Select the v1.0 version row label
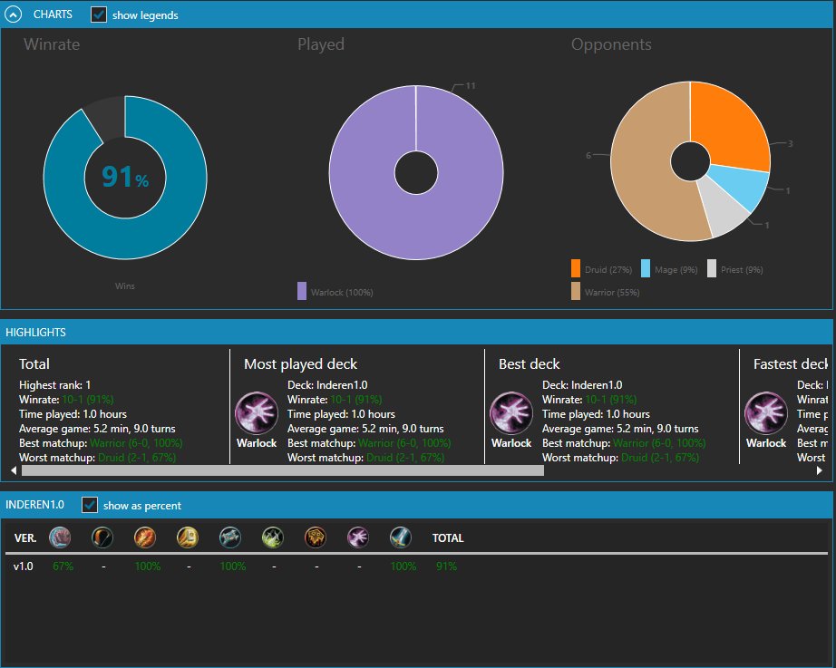Image resolution: width=836 pixels, height=668 pixels. click(23, 566)
